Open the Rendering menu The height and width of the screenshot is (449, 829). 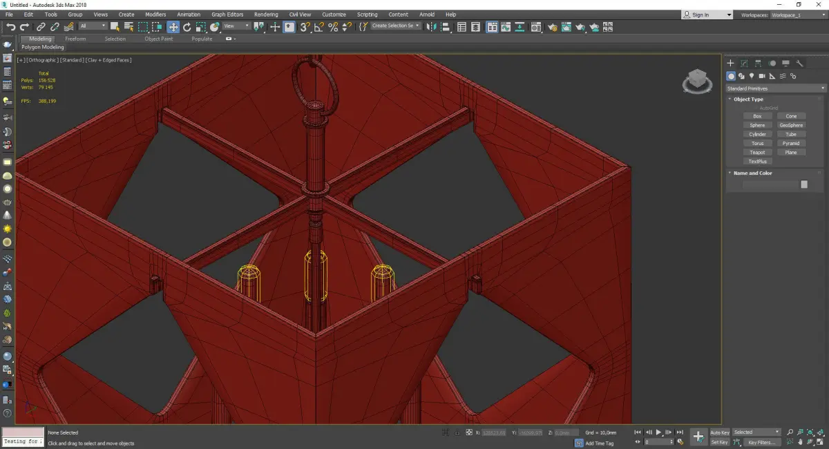coord(266,14)
